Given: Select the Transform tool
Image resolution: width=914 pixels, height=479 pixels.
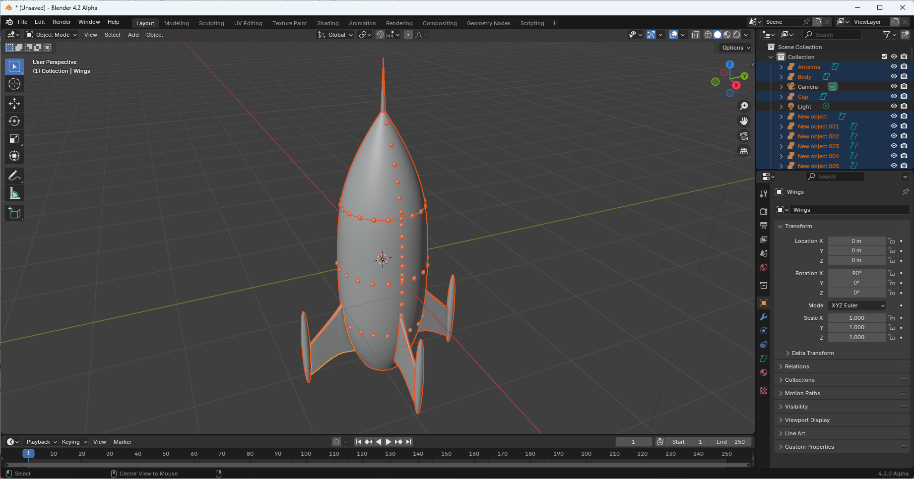Looking at the screenshot, I should (14, 156).
